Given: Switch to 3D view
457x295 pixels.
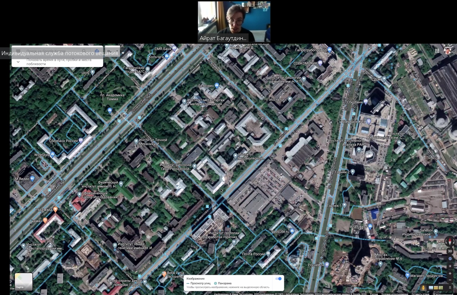Looking at the screenshot, I should pyautogui.click(x=450, y=251).
